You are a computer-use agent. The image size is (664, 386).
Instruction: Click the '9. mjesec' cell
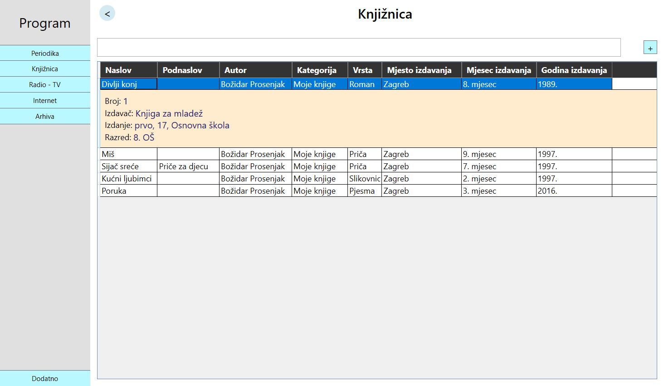point(499,154)
